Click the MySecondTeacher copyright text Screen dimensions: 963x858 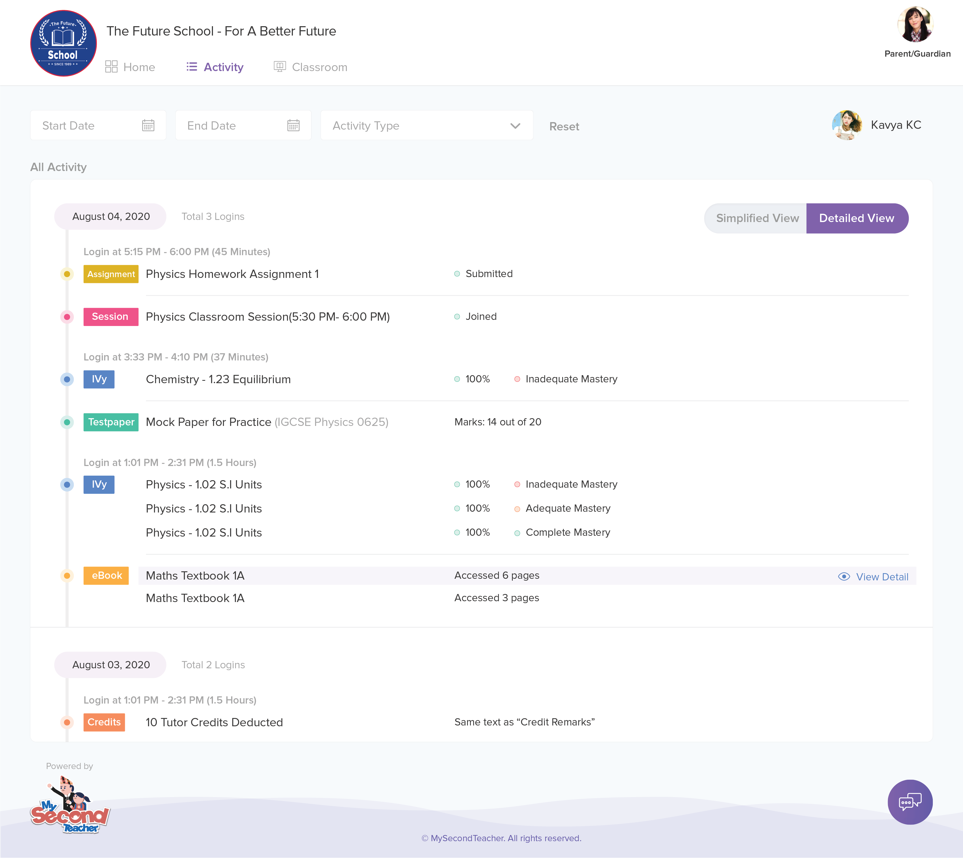pyautogui.click(x=501, y=838)
